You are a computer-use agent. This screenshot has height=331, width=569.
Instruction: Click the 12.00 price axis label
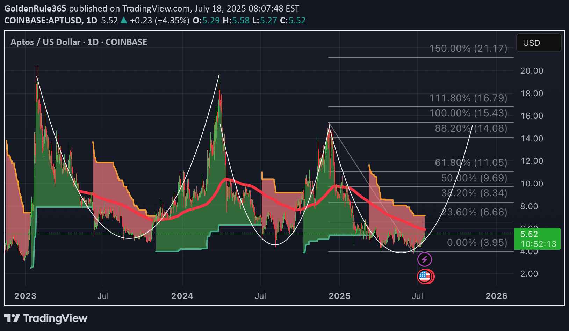[x=532, y=161]
